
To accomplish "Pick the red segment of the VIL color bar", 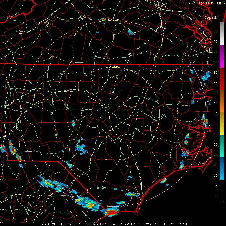I will tap(222, 79).
